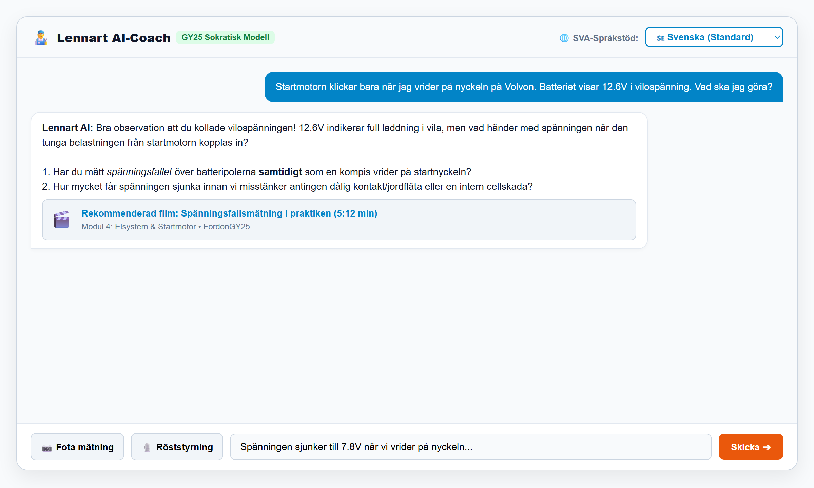814x488 pixels.
Task: Send the message with Skicka
Action: 751,447
